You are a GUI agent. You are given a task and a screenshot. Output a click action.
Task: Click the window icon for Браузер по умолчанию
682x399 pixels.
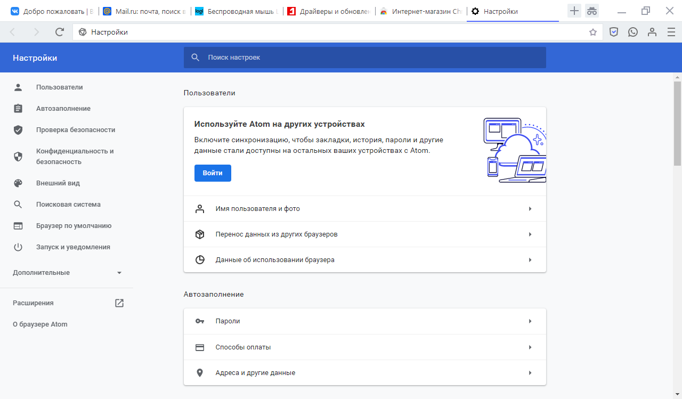tap(18, 225)
